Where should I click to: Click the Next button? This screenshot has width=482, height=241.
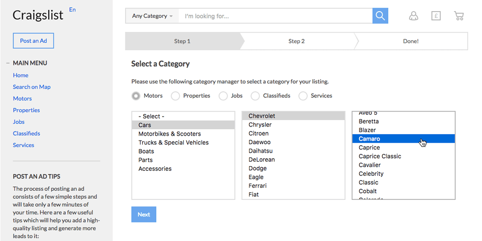[144, 214]
